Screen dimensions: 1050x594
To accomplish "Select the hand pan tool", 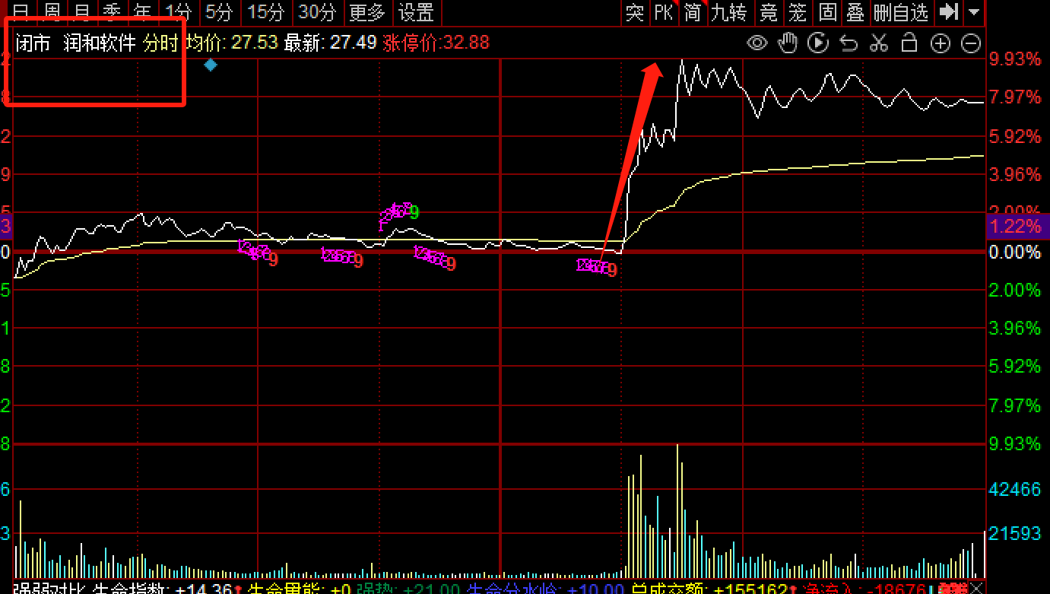I will [788, 43].
